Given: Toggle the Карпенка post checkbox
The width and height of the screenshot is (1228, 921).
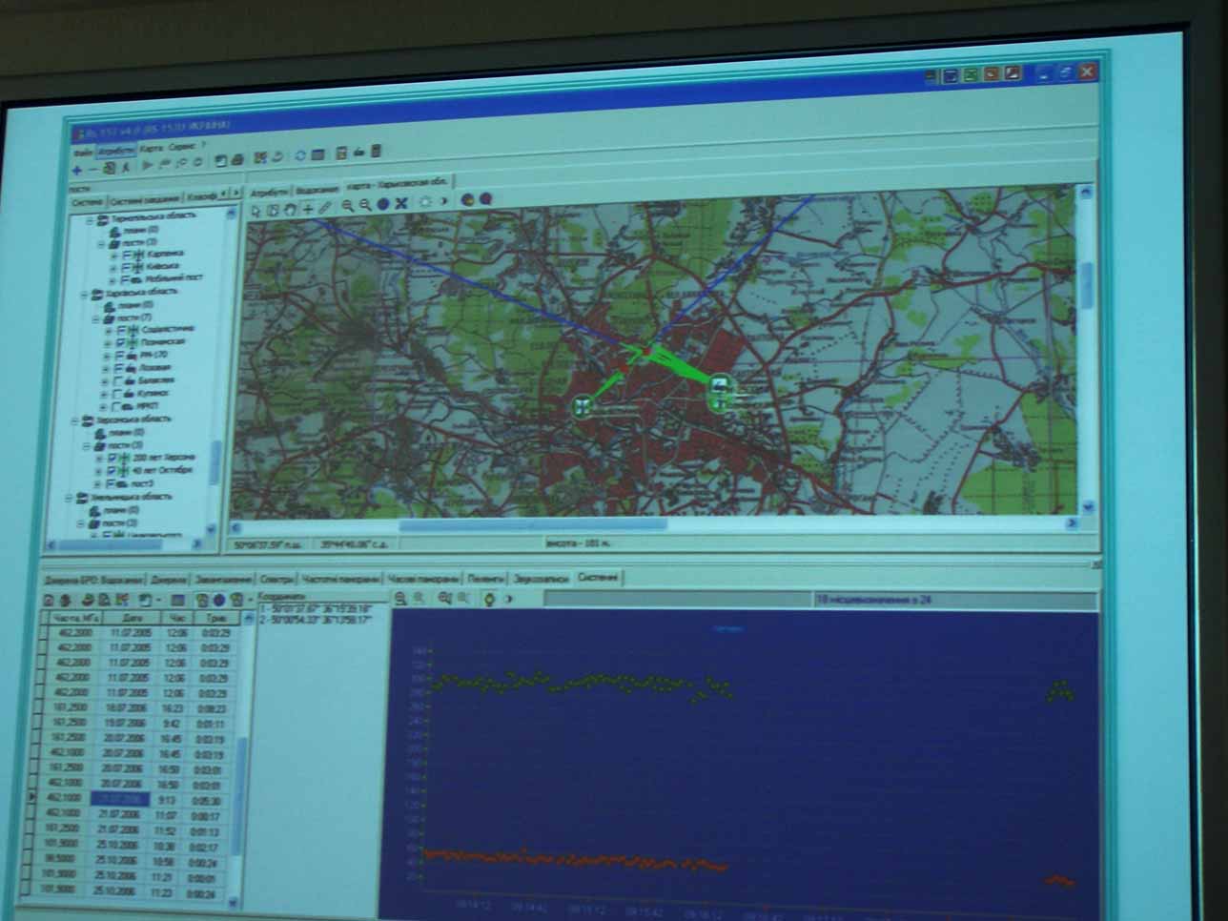Looking at the screenshot, I should point(127,256).
